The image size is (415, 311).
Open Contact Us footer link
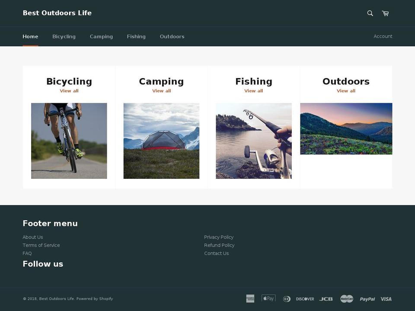coord(217,254)
